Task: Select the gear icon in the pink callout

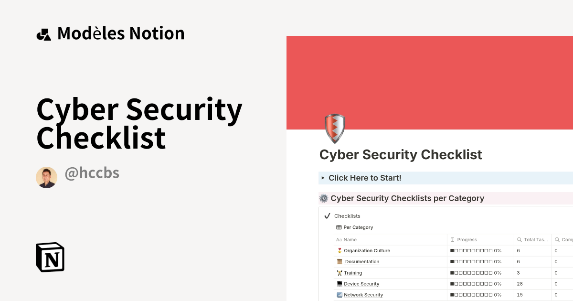Action: (x=323, y=198)
